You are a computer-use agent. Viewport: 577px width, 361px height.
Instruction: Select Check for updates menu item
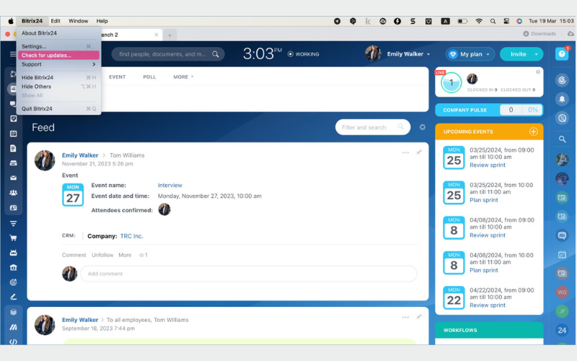[x=58, y=56]
